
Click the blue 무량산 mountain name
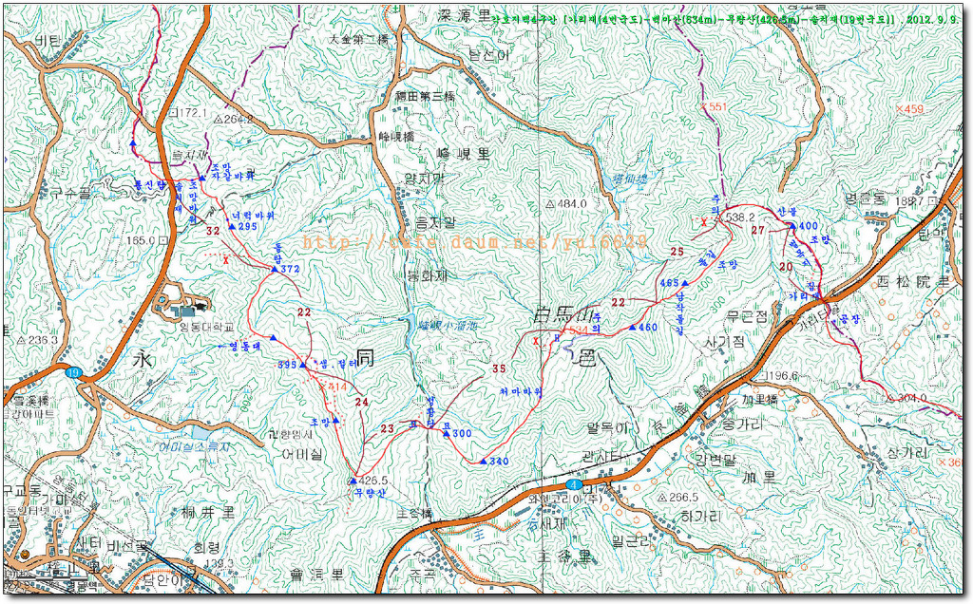(370, 493)
